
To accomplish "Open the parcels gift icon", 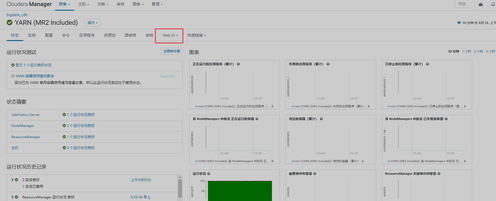I will [x=481, y=4].
